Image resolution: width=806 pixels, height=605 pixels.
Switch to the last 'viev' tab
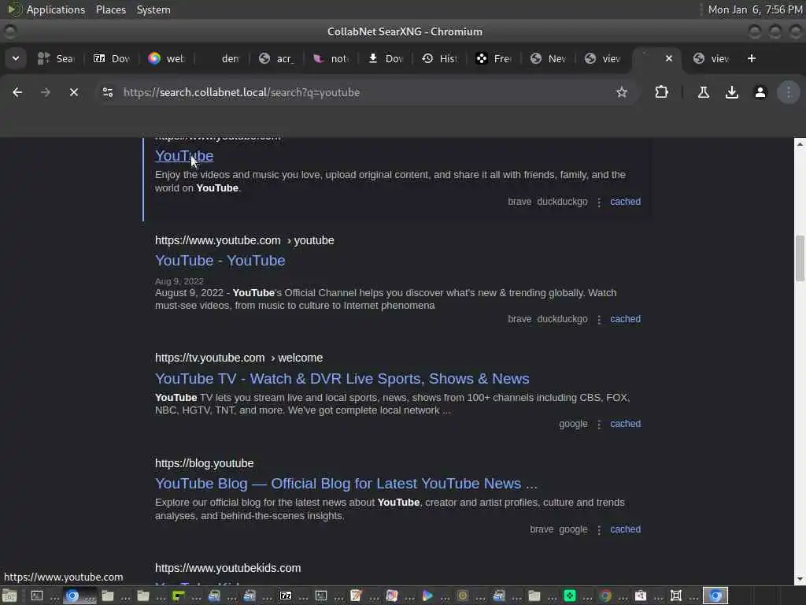tap(712, 58)
